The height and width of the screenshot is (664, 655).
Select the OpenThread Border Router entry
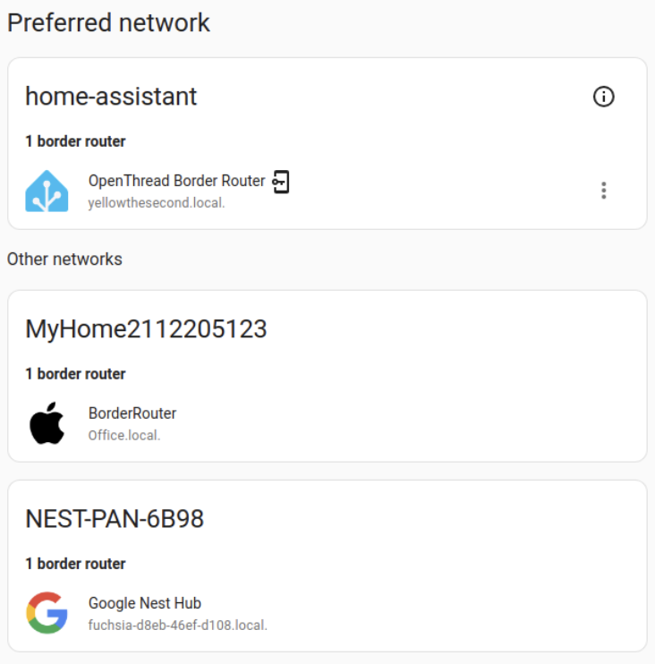(x=176, y=181)
